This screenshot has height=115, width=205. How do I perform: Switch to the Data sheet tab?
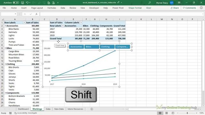pyautogui.click(x=48, y=109)
